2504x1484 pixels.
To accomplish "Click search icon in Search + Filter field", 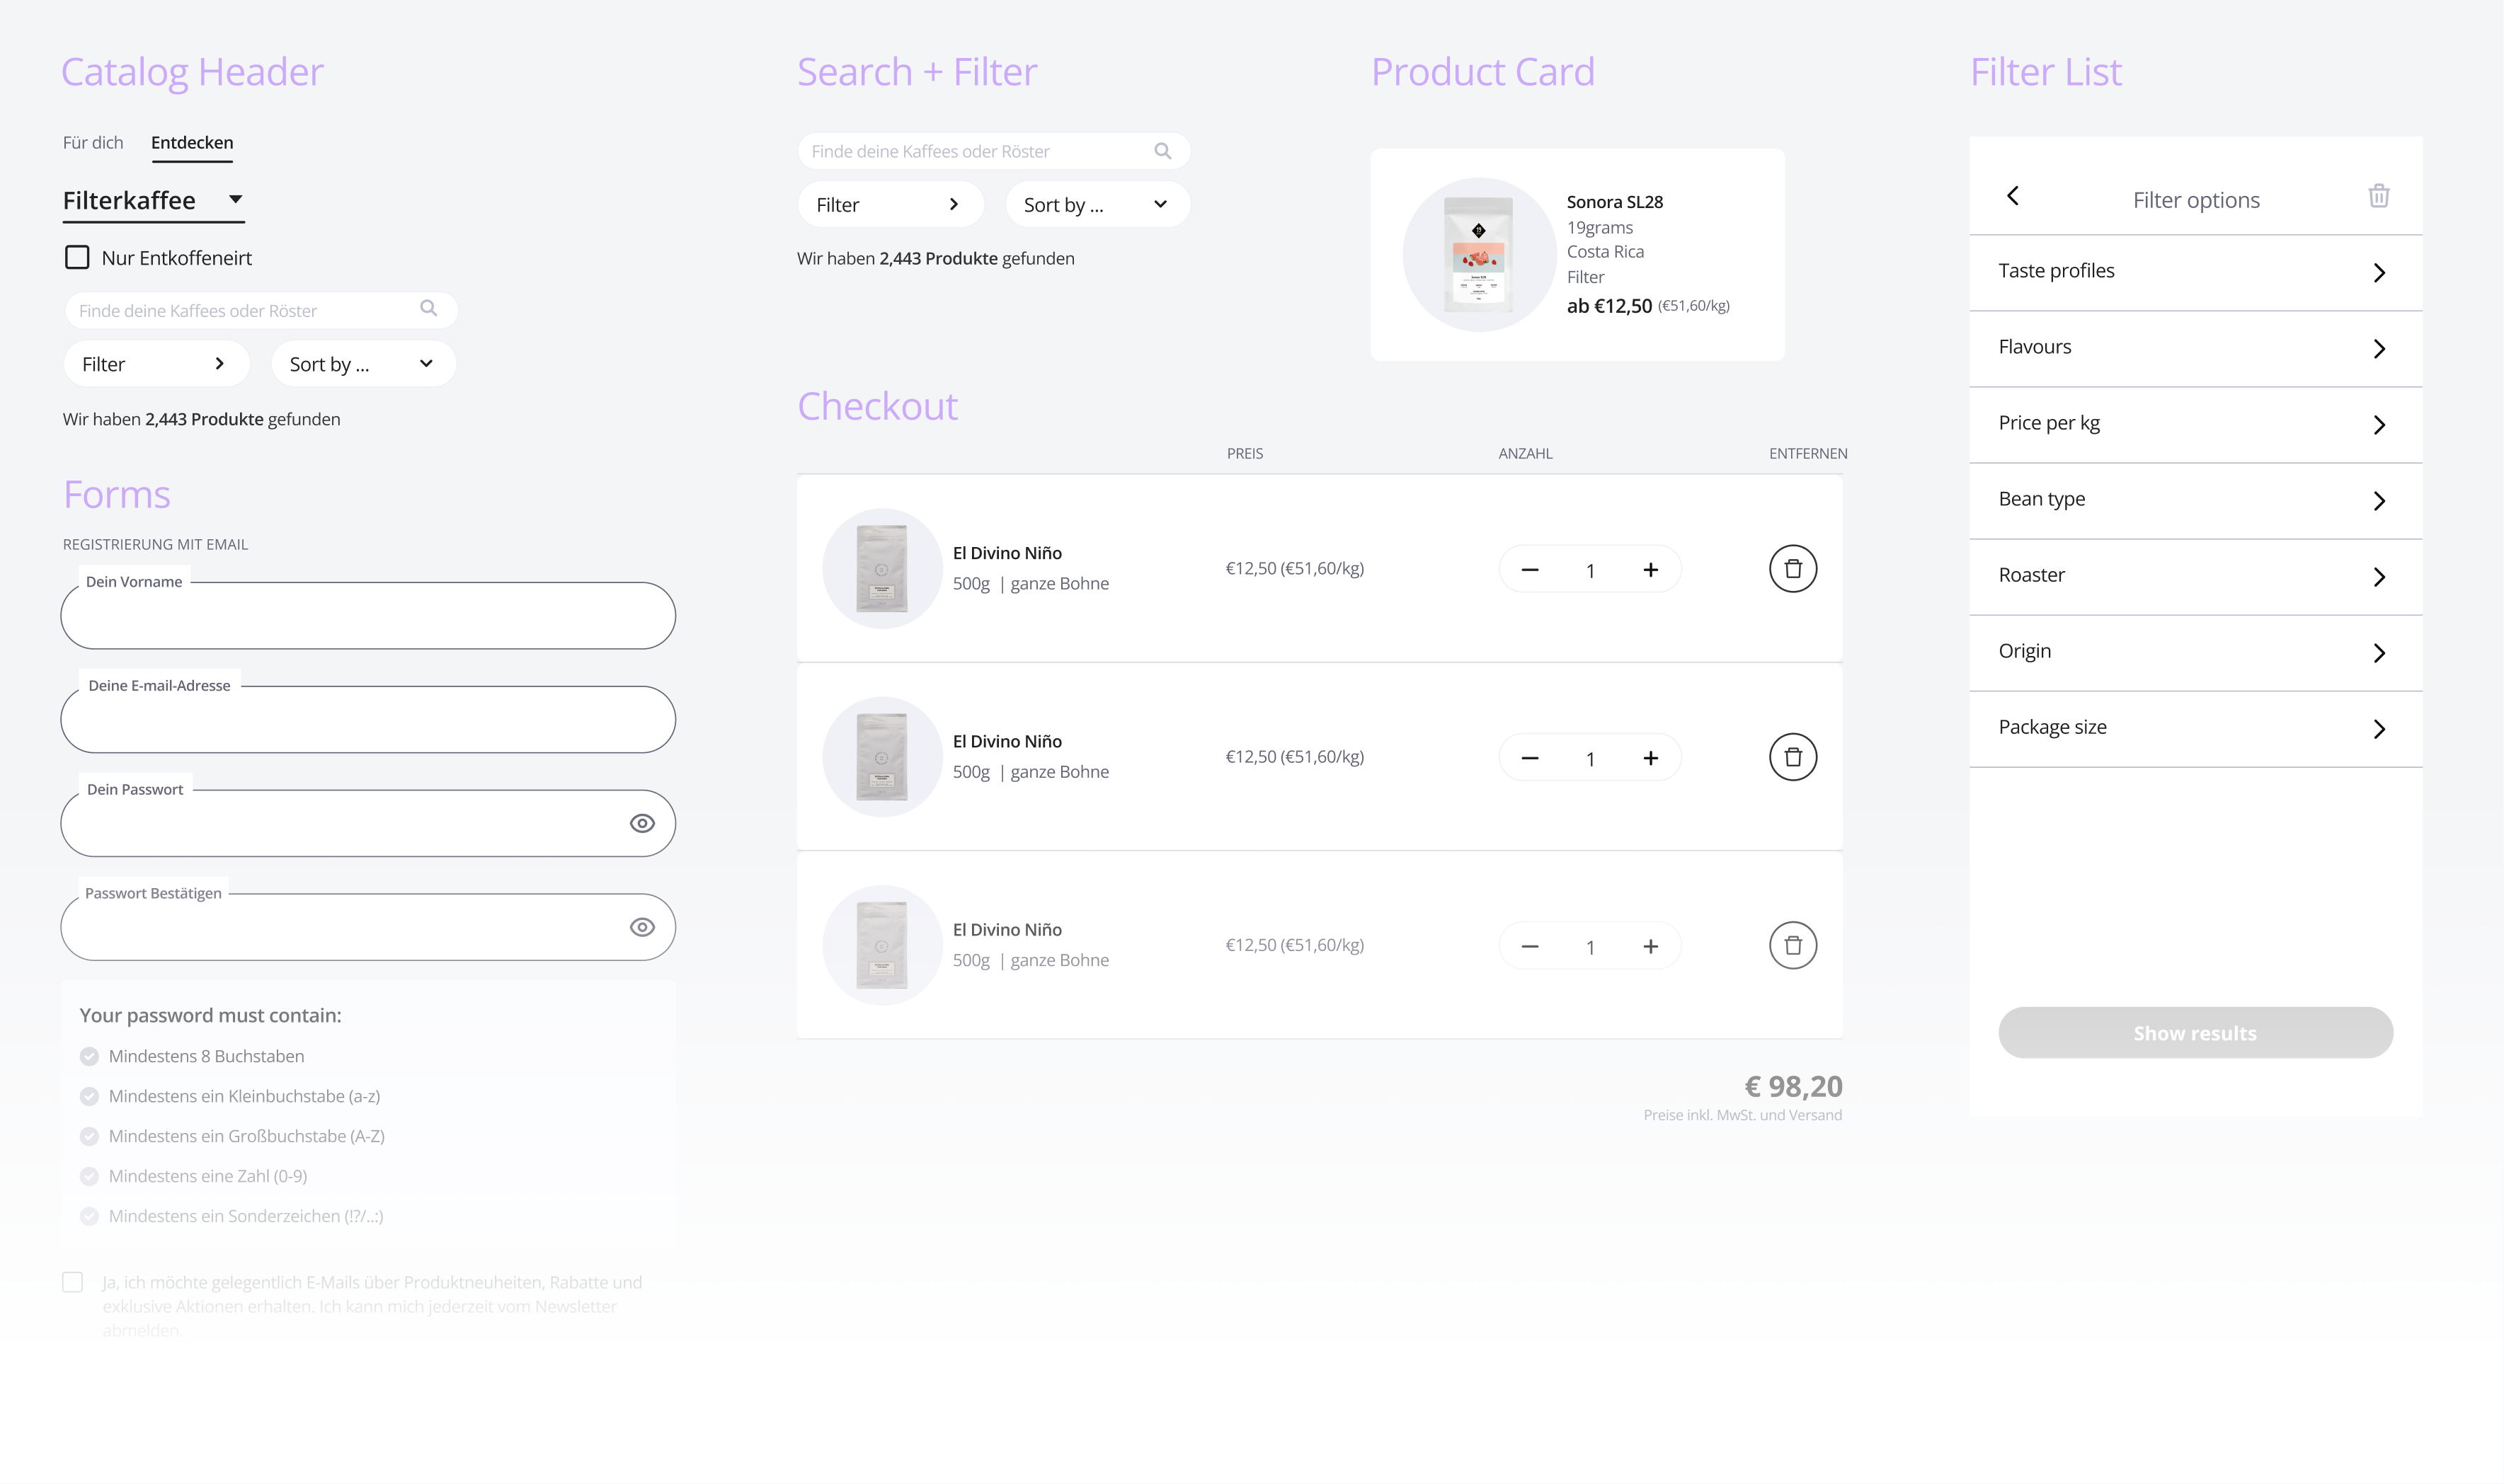I will point(1162,151).
